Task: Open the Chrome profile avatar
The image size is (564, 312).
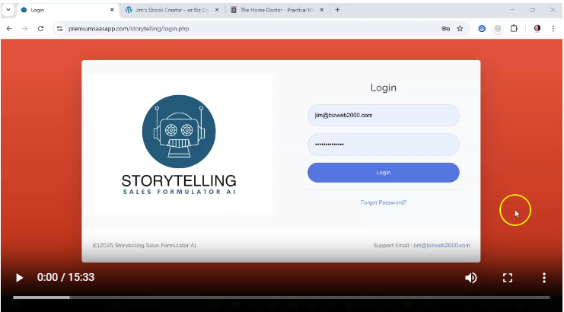Action: [537, 29]
